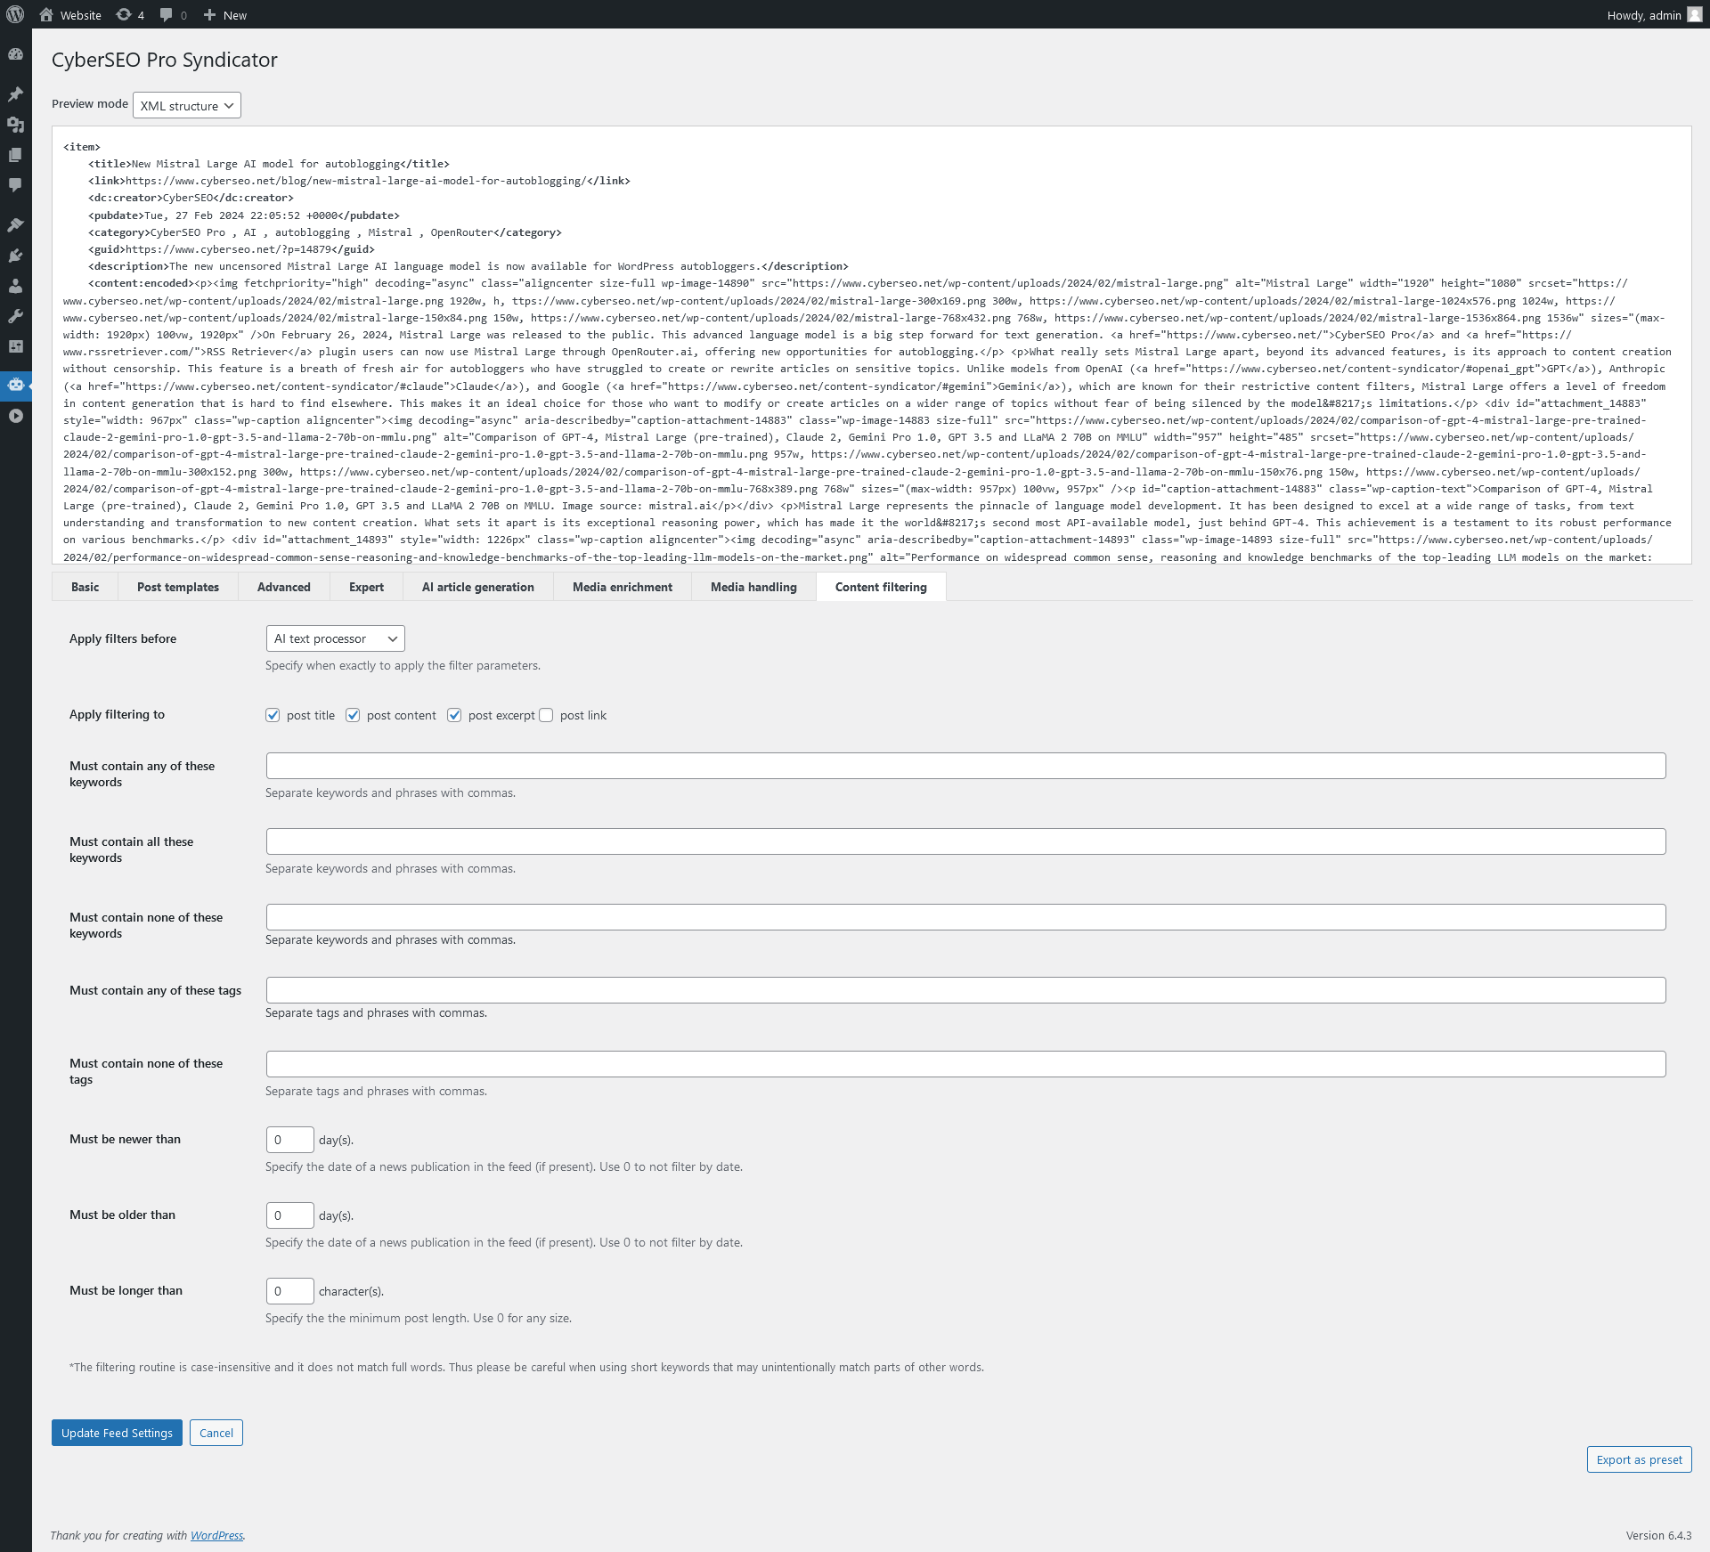Image resolution: width=1710 pixels, height=1552 pixels.
Task: Open the Preview mode XML structure dropdown
Action: 187,105
